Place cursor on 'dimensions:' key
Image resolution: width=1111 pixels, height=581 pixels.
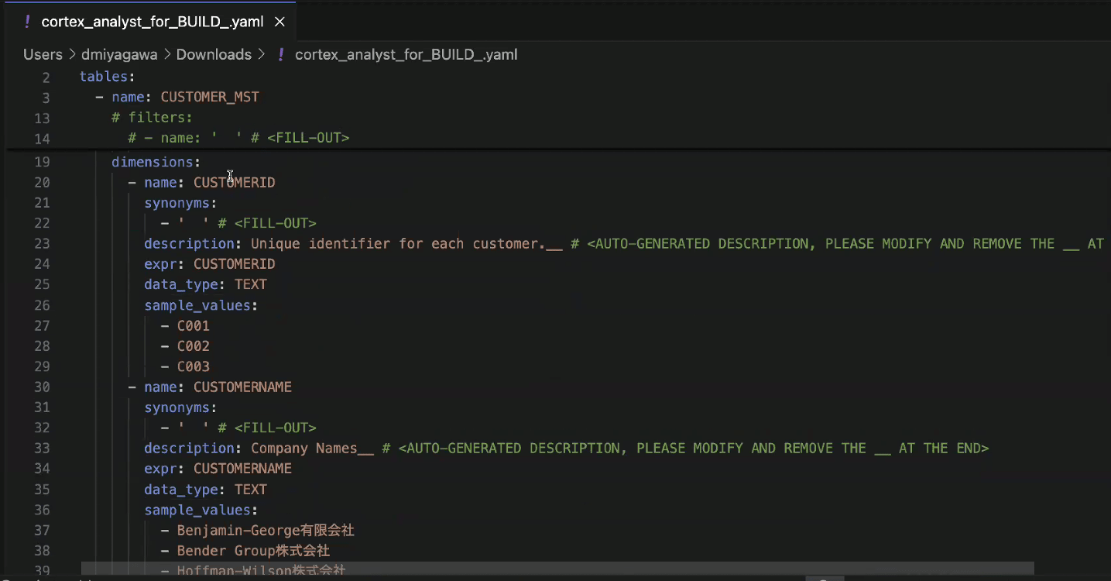click(156, 162)
